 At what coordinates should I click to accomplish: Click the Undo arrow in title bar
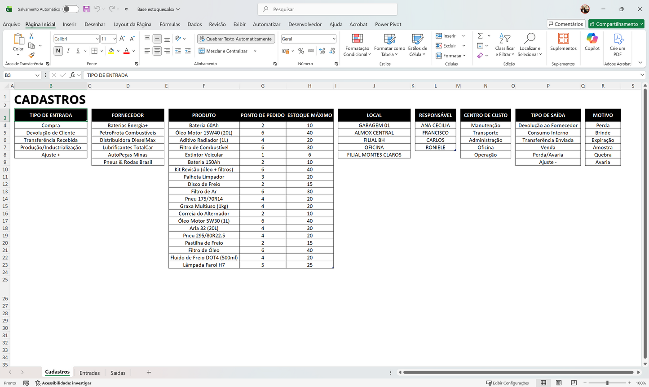tap(97, 9)
